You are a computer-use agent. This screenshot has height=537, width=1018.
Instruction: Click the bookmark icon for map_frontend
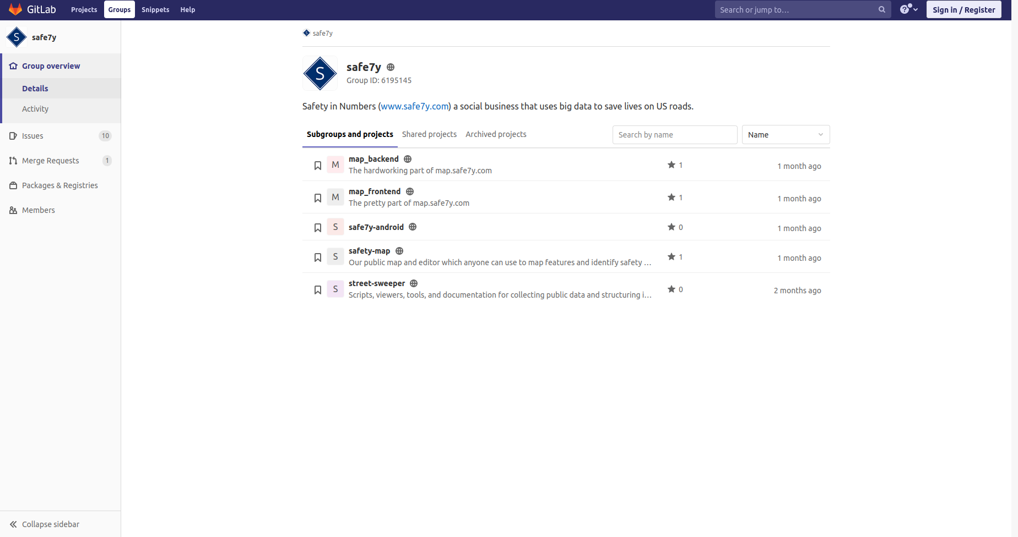[318, 198]
